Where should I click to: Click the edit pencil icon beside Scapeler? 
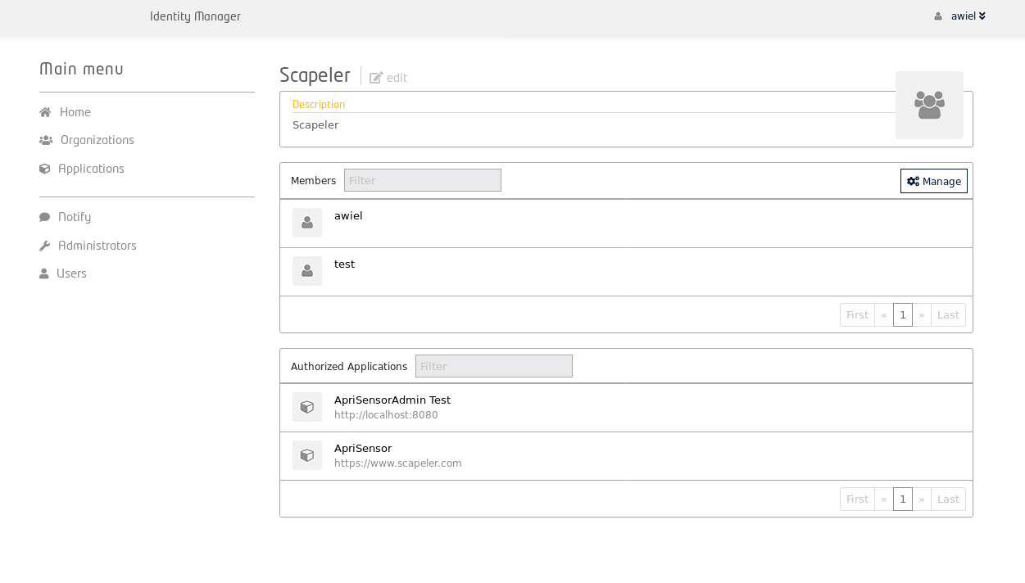click(x=376, y=78)
